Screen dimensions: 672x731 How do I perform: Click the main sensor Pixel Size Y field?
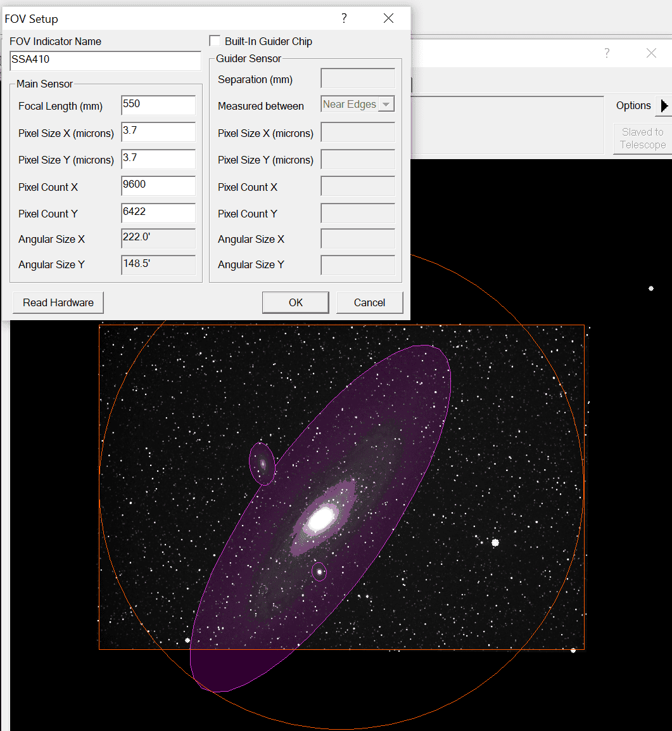click(x=158, y=159)
